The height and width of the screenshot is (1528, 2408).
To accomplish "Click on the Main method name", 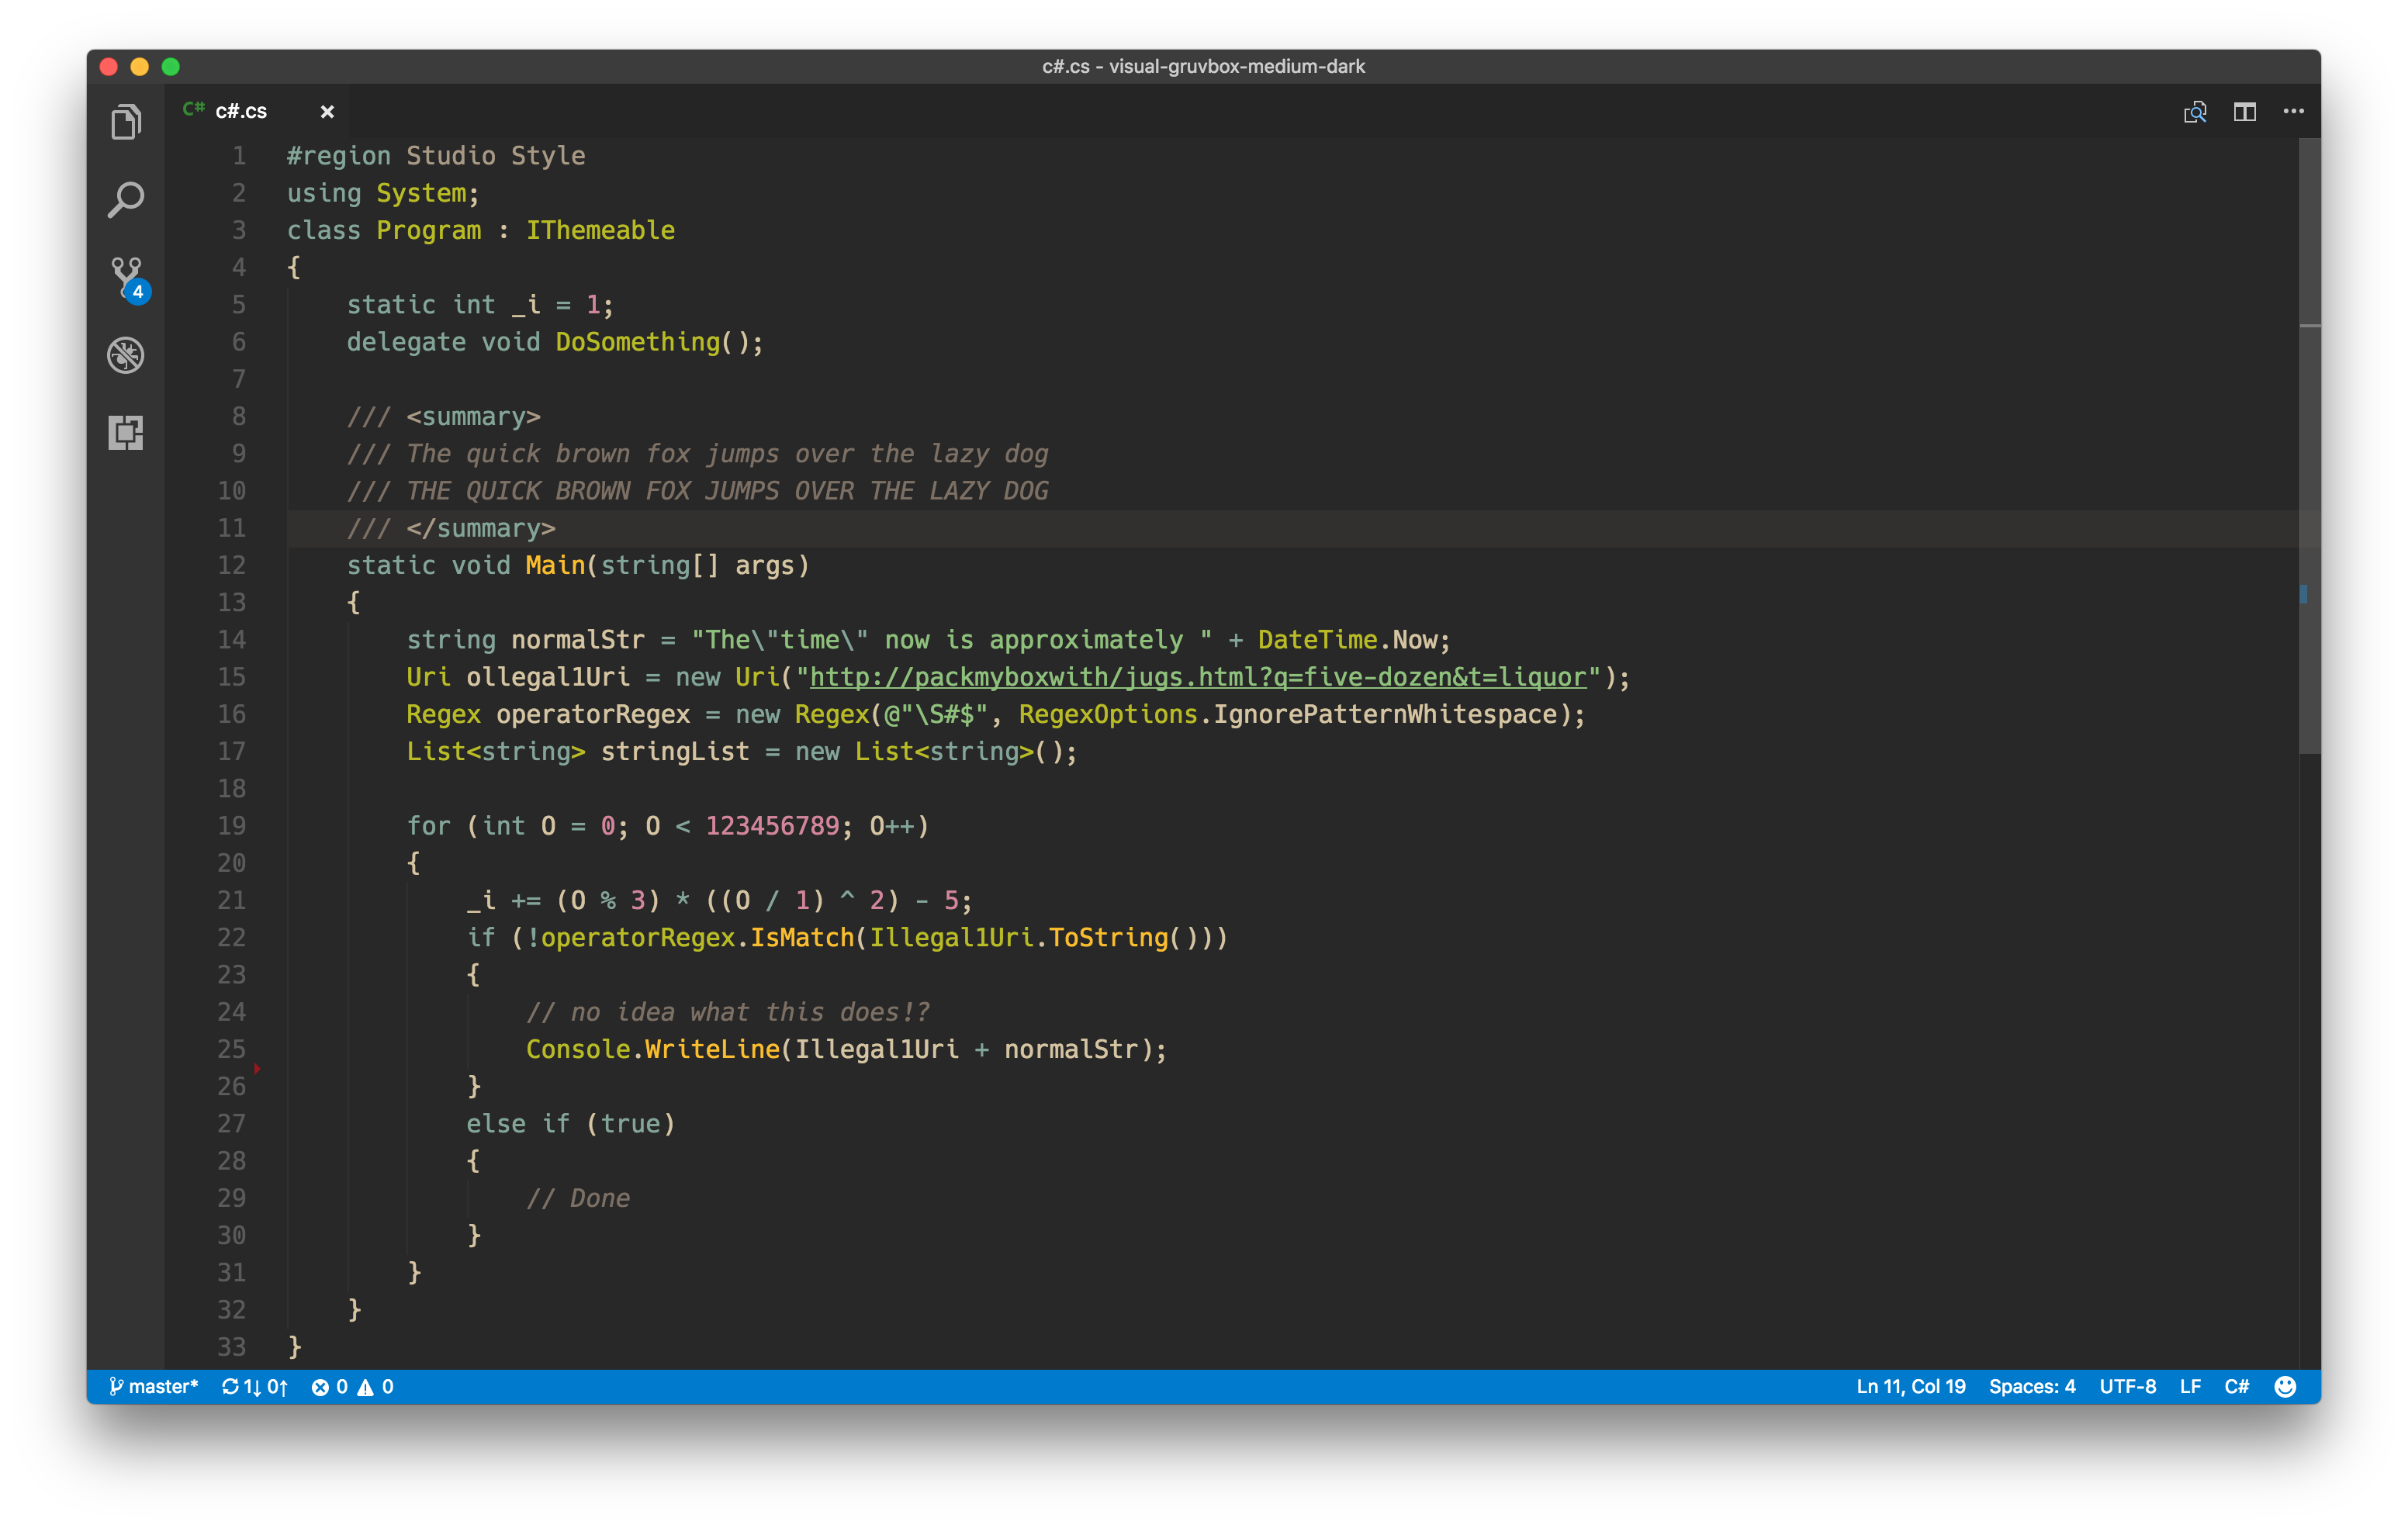I will [555, 565].
